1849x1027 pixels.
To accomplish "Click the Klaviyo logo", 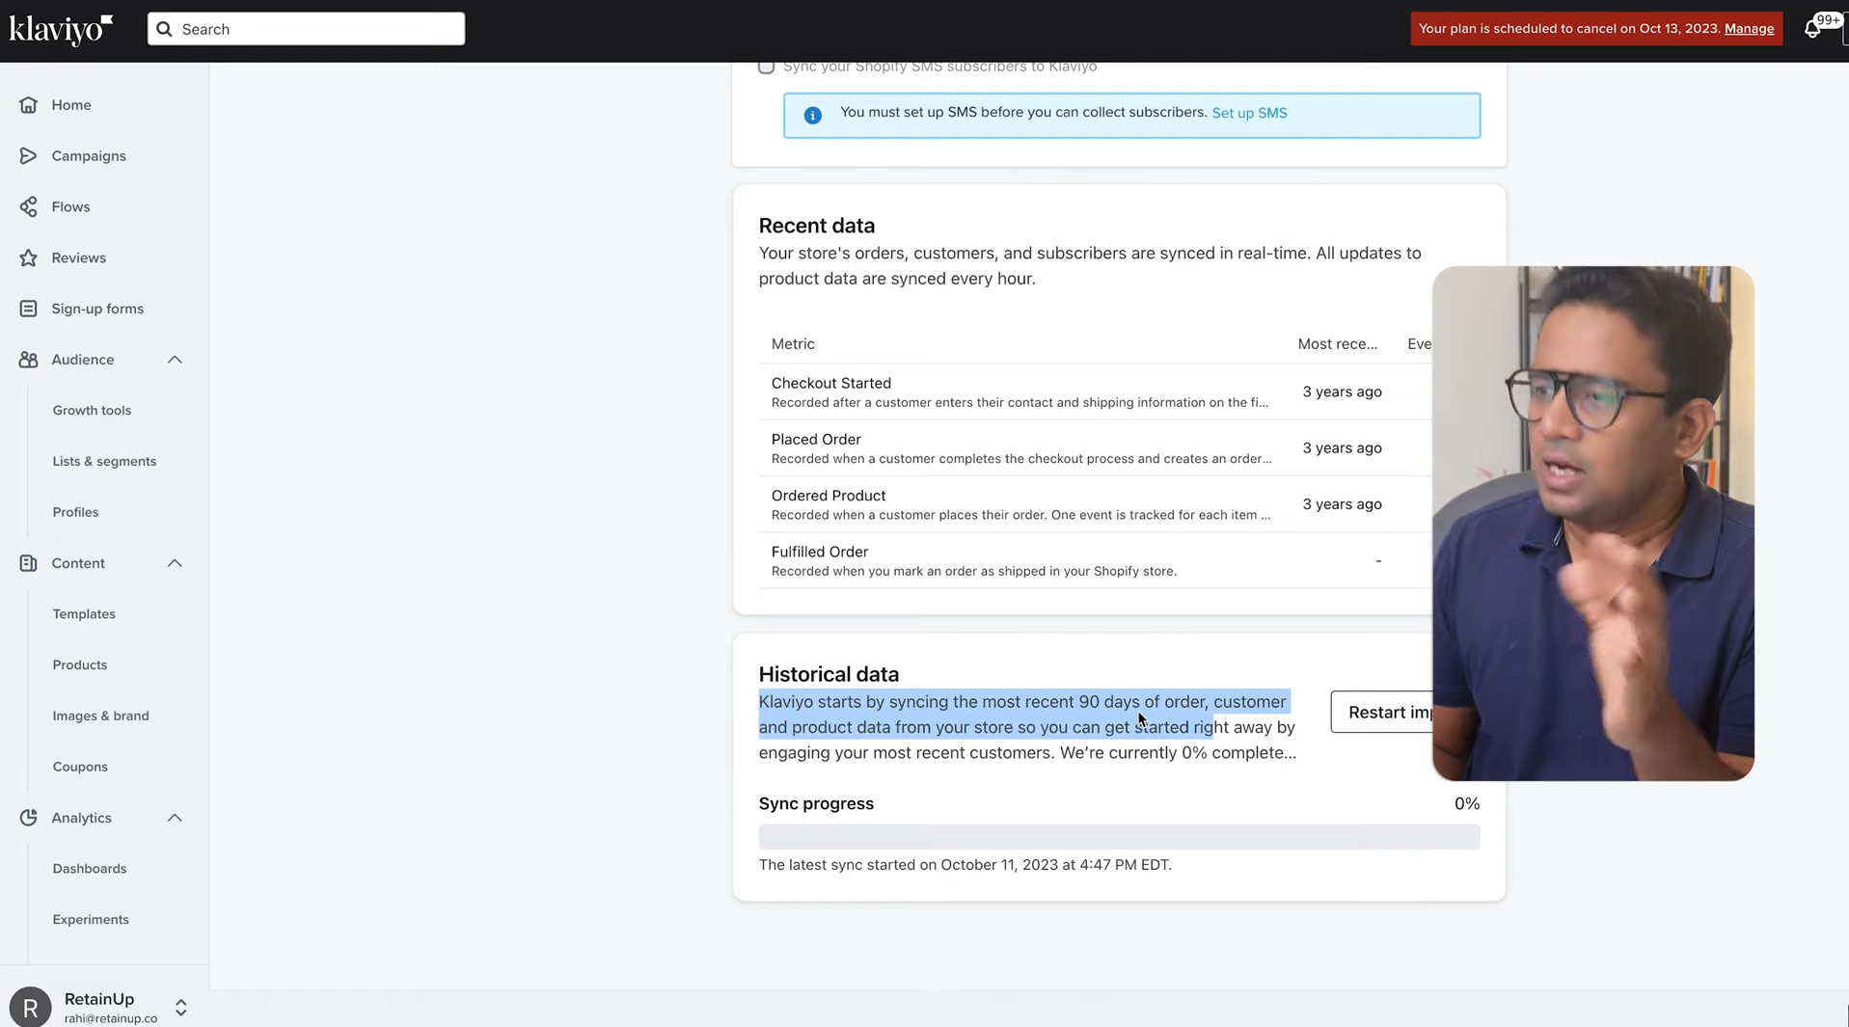I will click(61, 29).
